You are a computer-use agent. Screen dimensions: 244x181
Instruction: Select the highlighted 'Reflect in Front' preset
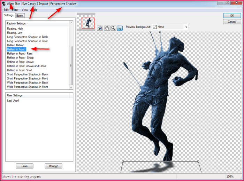click(16, 49)
